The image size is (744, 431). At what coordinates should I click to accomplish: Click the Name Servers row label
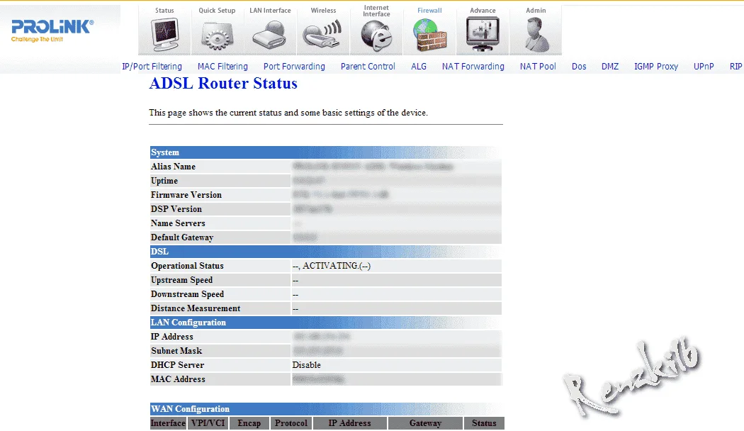click(178, 223)
